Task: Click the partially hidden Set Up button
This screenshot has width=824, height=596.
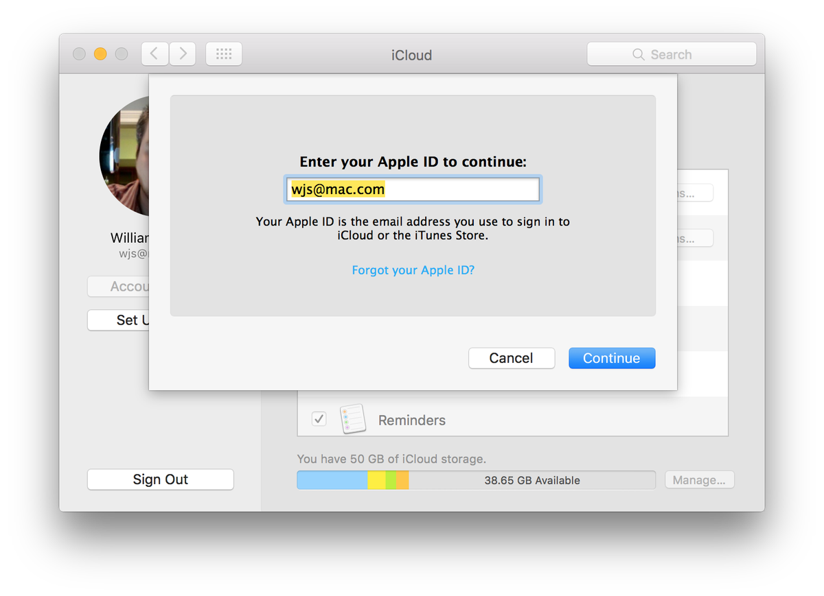Action: point(118,320)
